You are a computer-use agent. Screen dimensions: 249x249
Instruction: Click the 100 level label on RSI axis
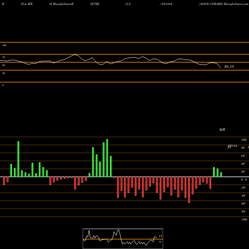point(4,45)
